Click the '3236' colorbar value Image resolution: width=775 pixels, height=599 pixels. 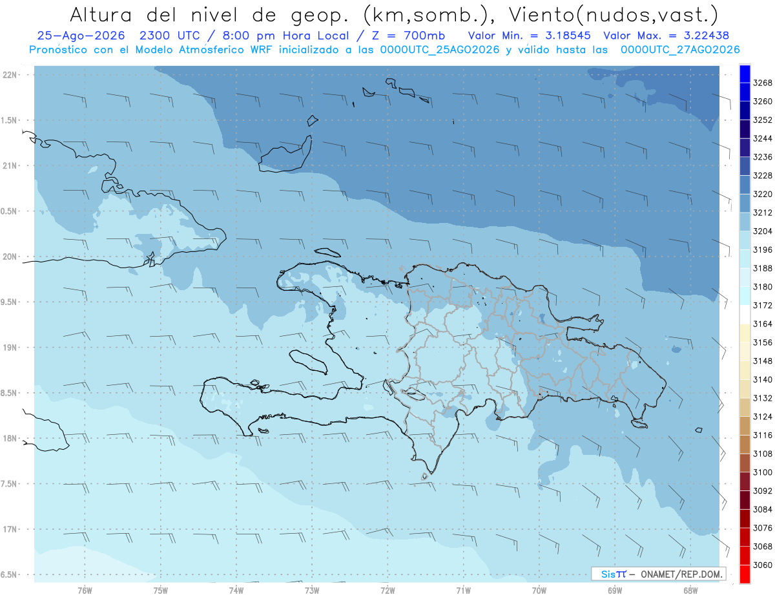click(x=763, y=157)
